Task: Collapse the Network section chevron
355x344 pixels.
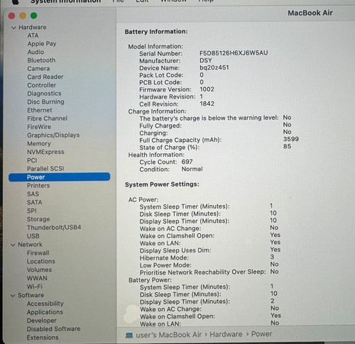Action: tap(13, 245)
